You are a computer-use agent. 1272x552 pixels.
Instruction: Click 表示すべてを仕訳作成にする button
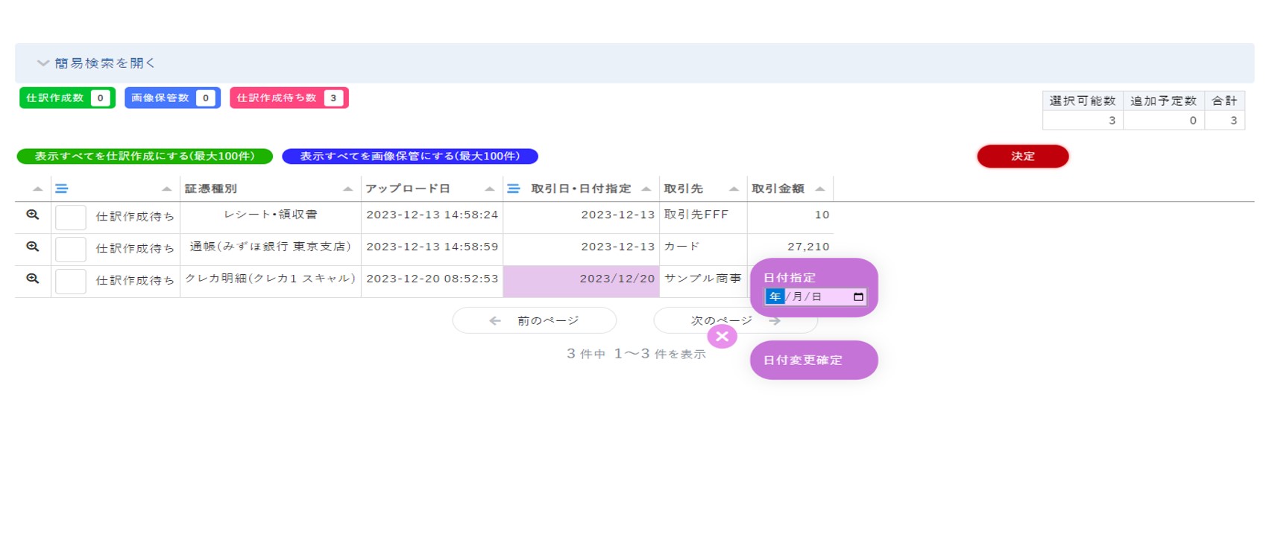(x=145, y=156)
